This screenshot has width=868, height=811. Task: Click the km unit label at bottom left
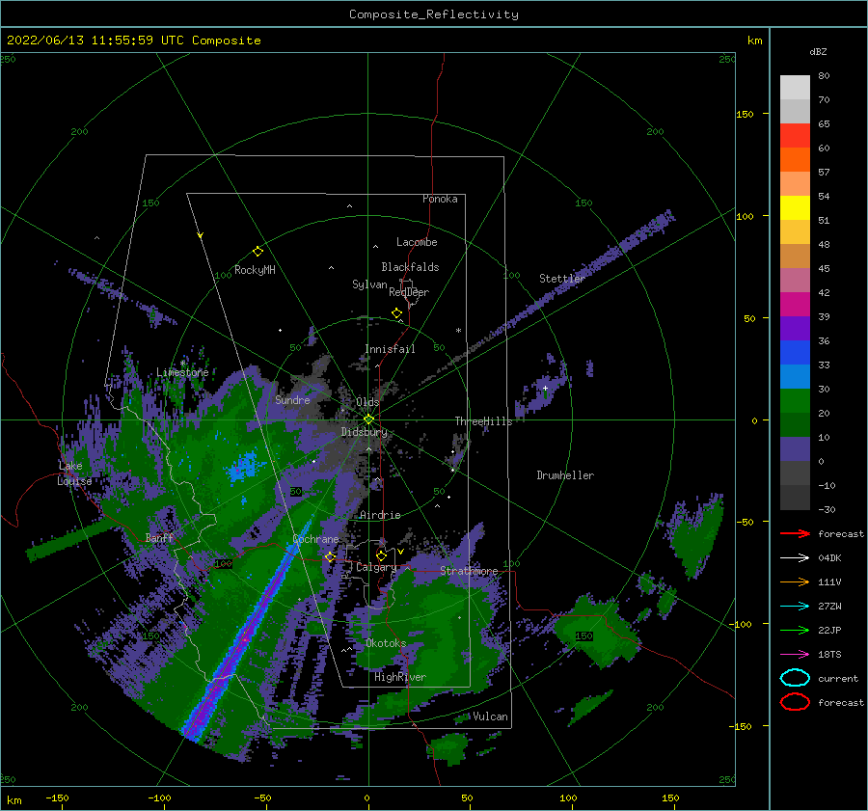pos(14,800)
